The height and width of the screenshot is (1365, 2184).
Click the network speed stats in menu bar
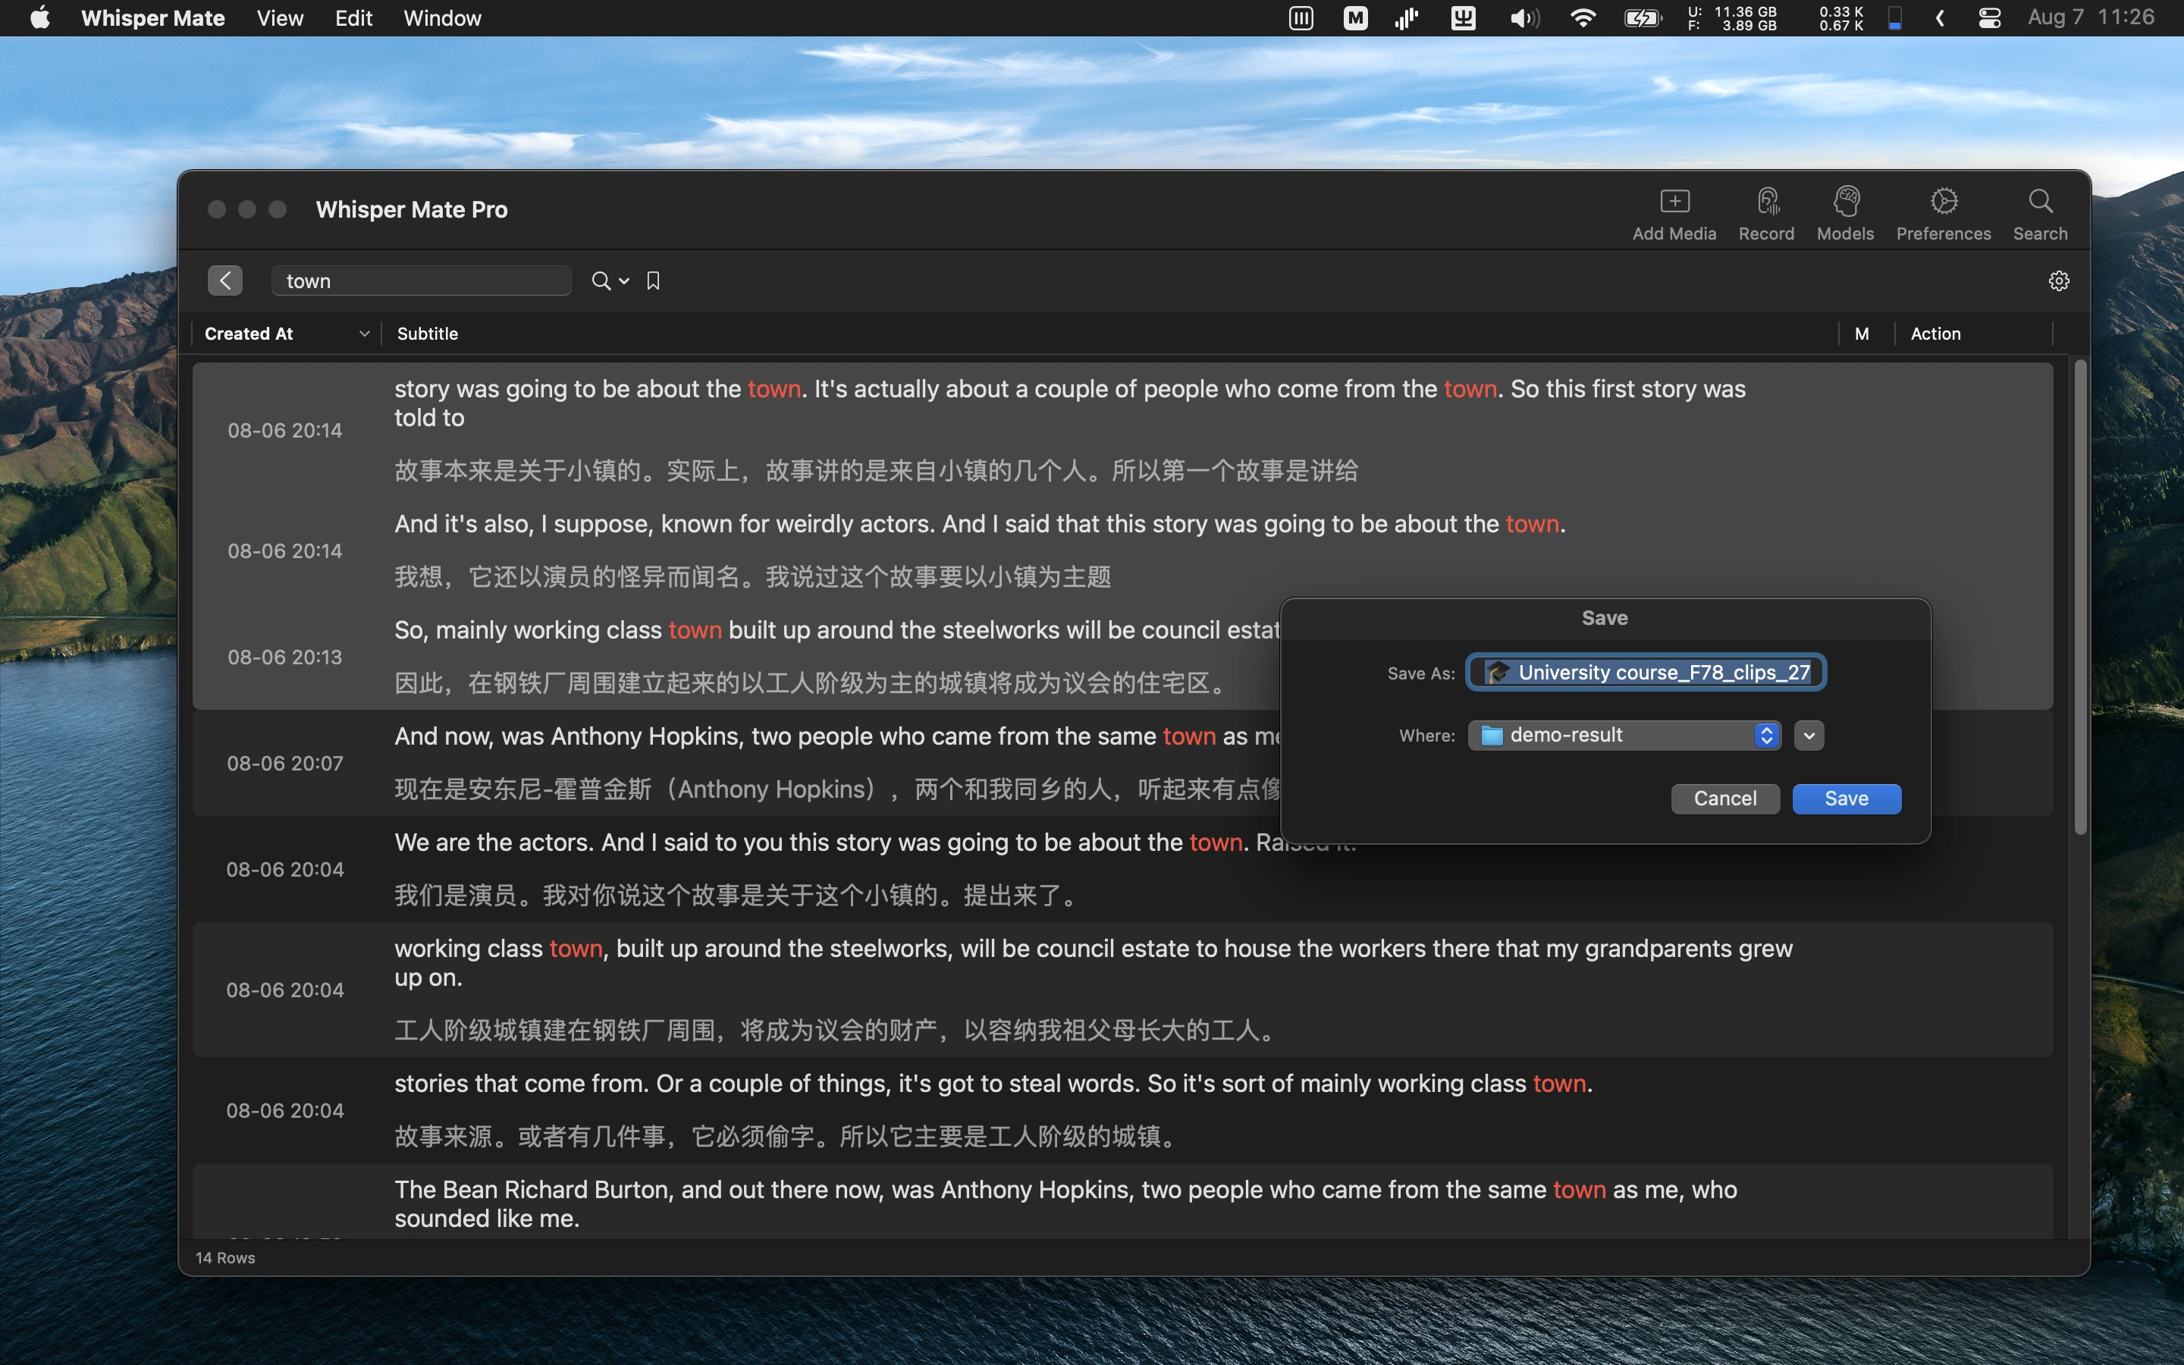[x=1841, y=18]
